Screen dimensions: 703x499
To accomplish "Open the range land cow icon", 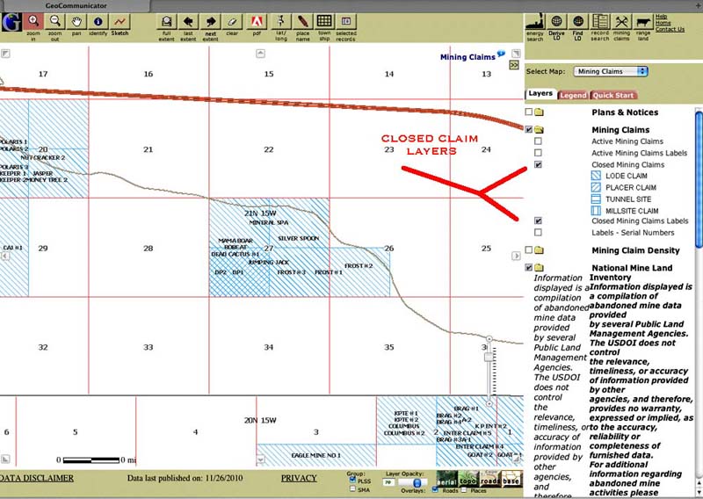I will pyautogui.click(x=643, y=21).
